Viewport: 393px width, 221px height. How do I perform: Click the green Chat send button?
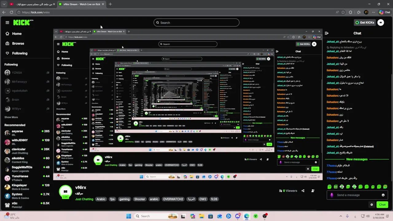tap(382, 205)
